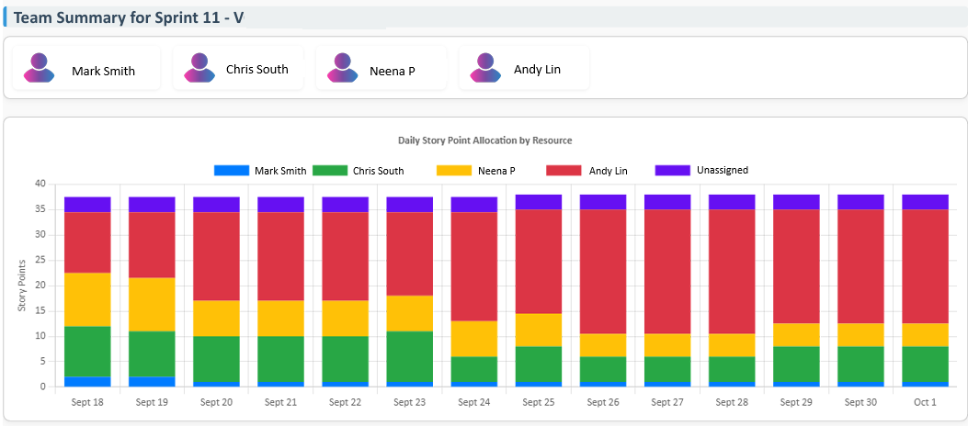Click Neena P's avatar icon
This screenshot has height=426, width=968.
[x=343, y=68]
